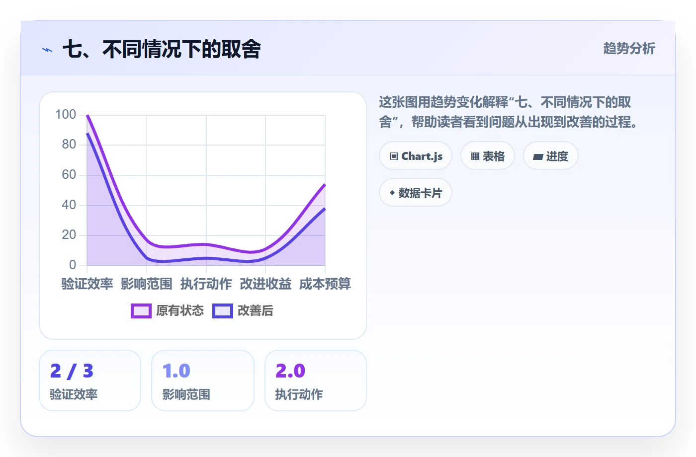
Task: Click the 60 value on the y-axis
Action: click(69, 175)
